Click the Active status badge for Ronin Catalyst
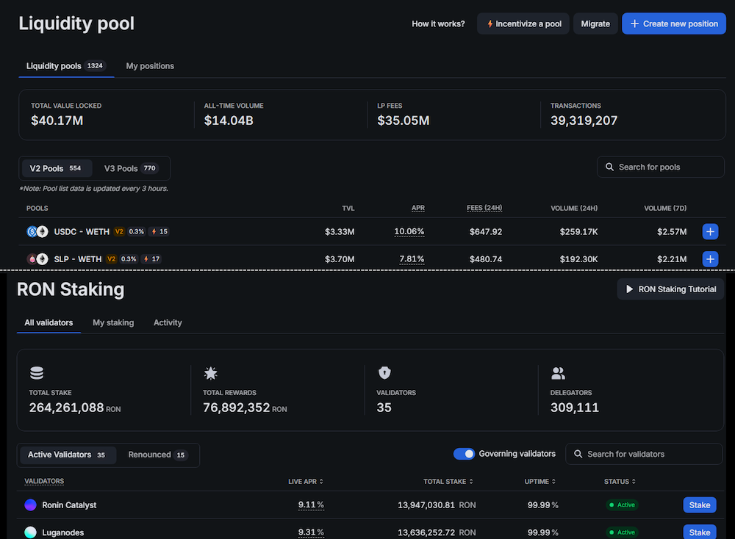The image size is (735, 539). (622, 504)
